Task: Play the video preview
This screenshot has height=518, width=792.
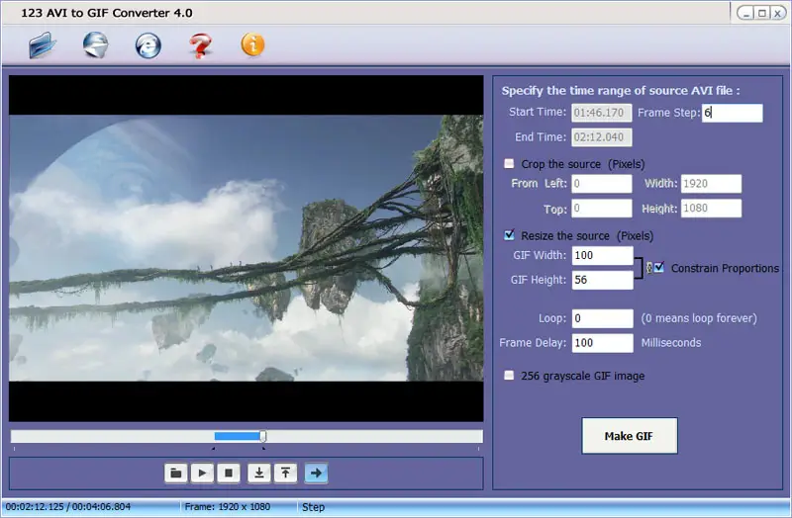Action: point(202,474)
